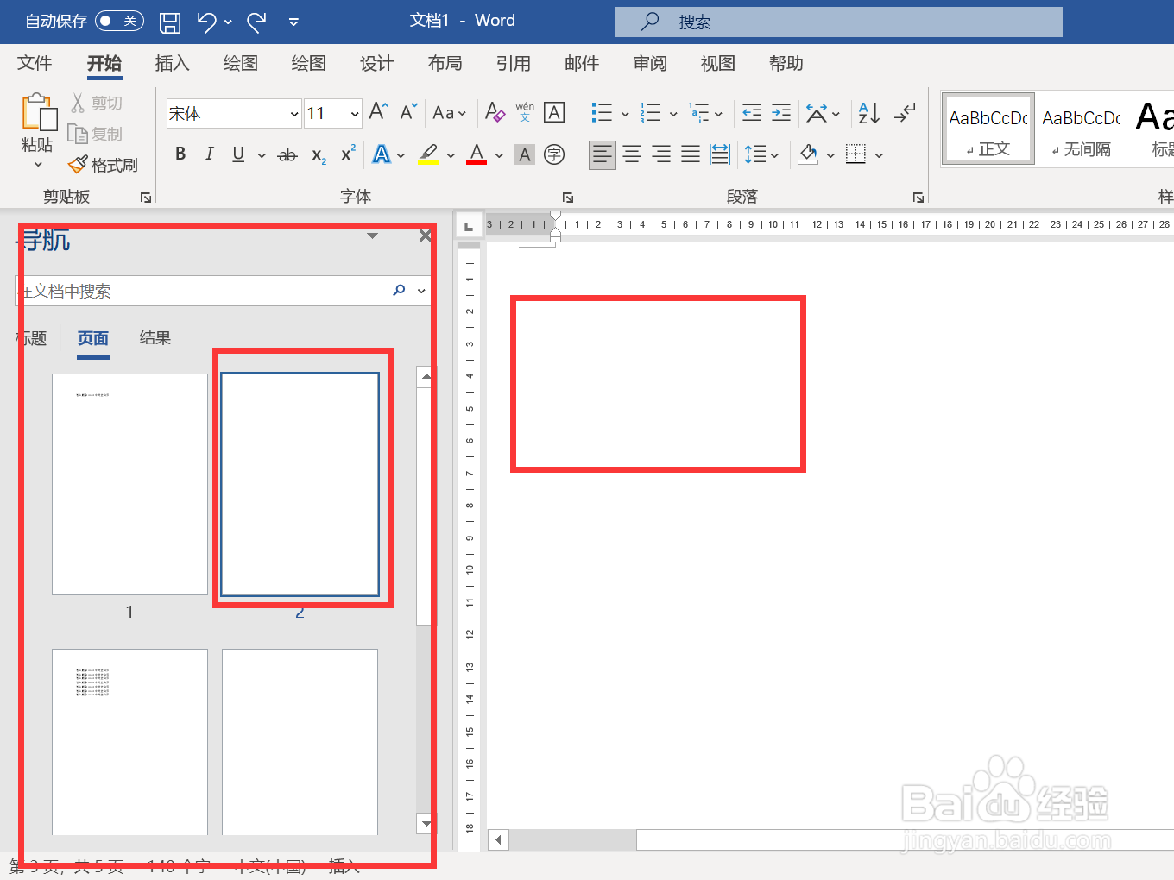Select the 无间隔 style
Image resolution: width=1174 pixels, height=880 pixels.
pos(1082,129)
